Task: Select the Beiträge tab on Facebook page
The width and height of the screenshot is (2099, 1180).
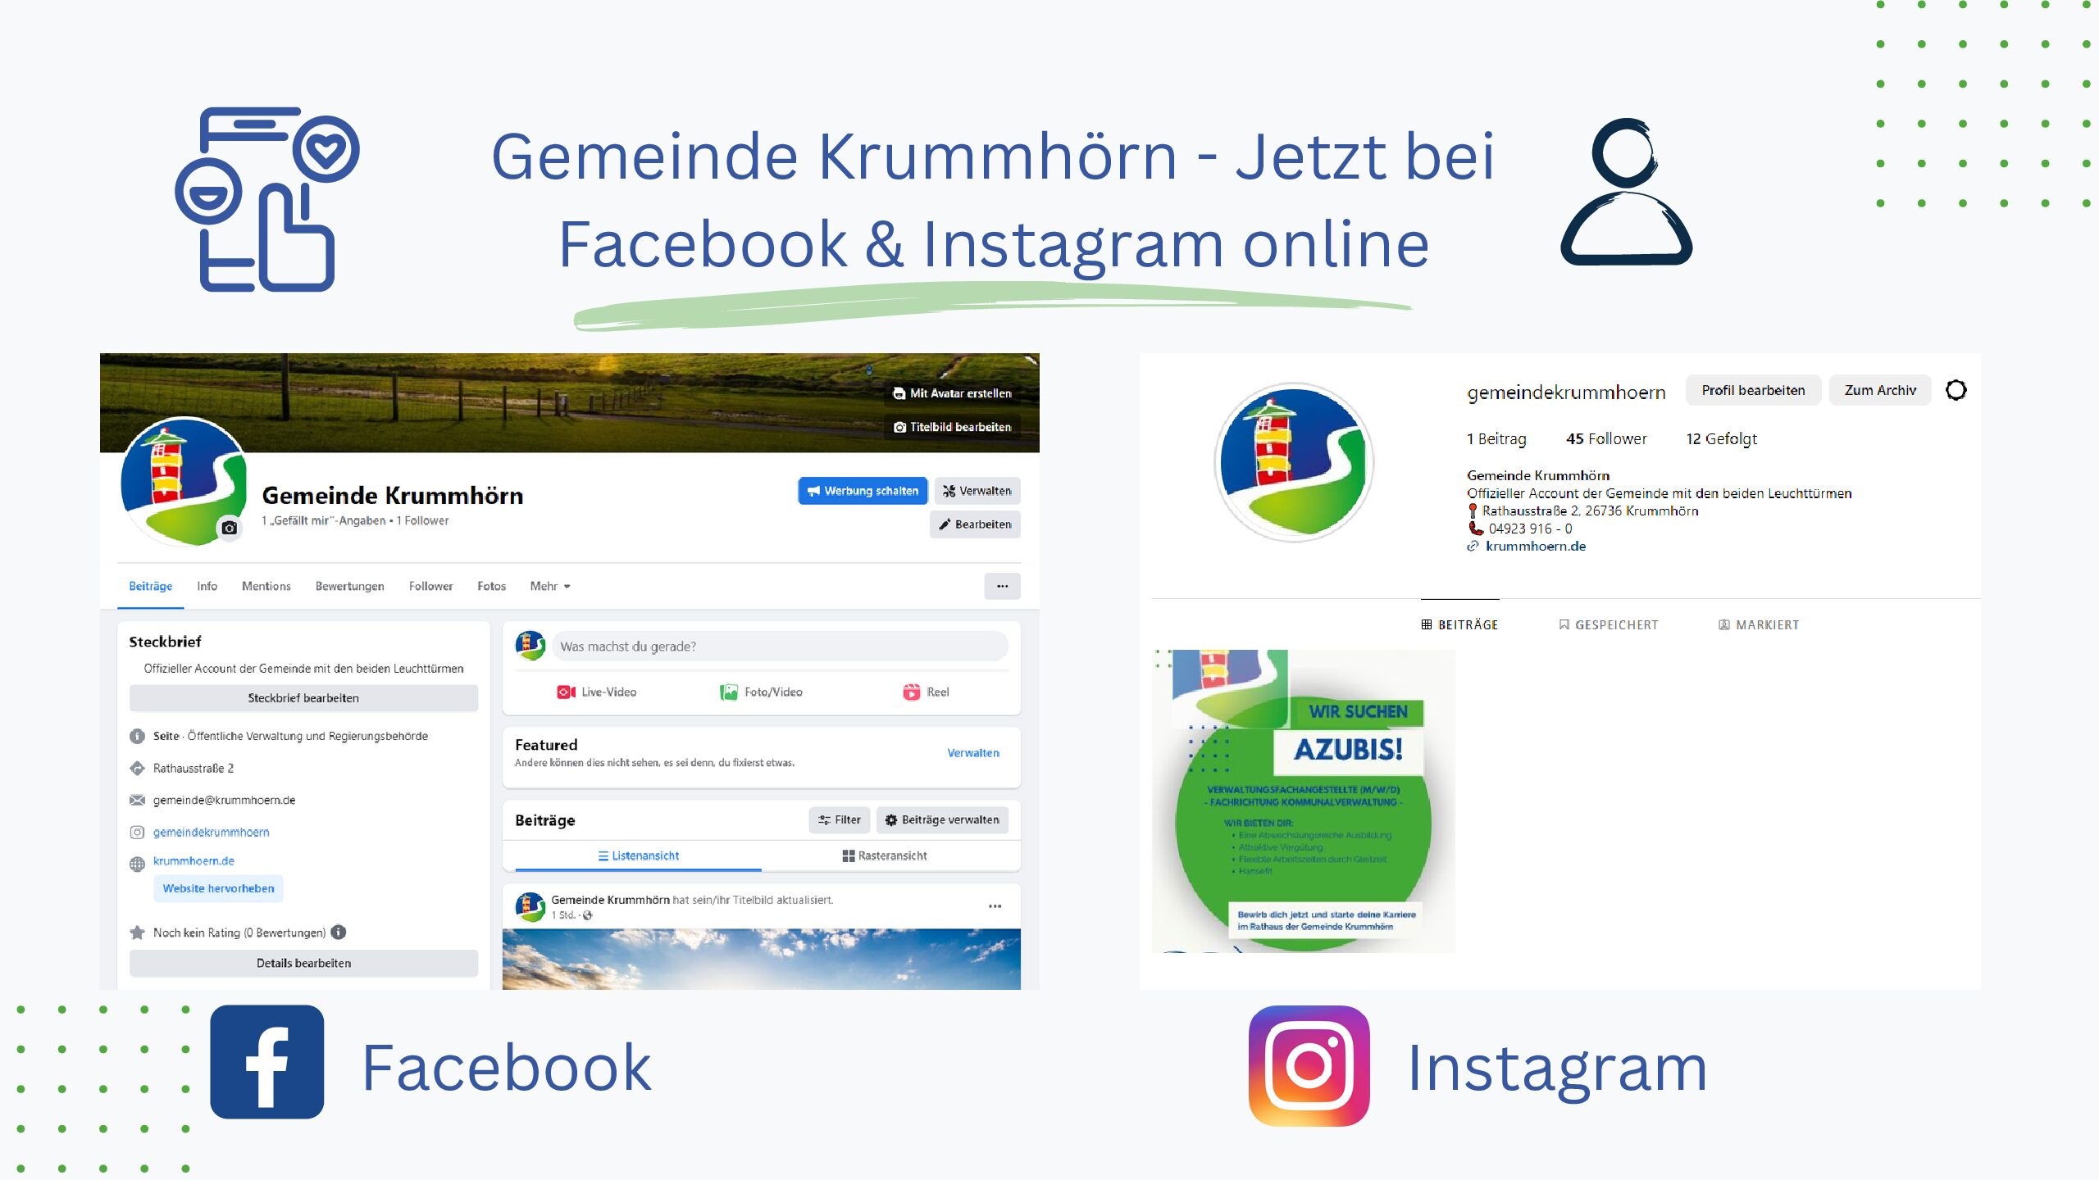Action: (147, 585)
